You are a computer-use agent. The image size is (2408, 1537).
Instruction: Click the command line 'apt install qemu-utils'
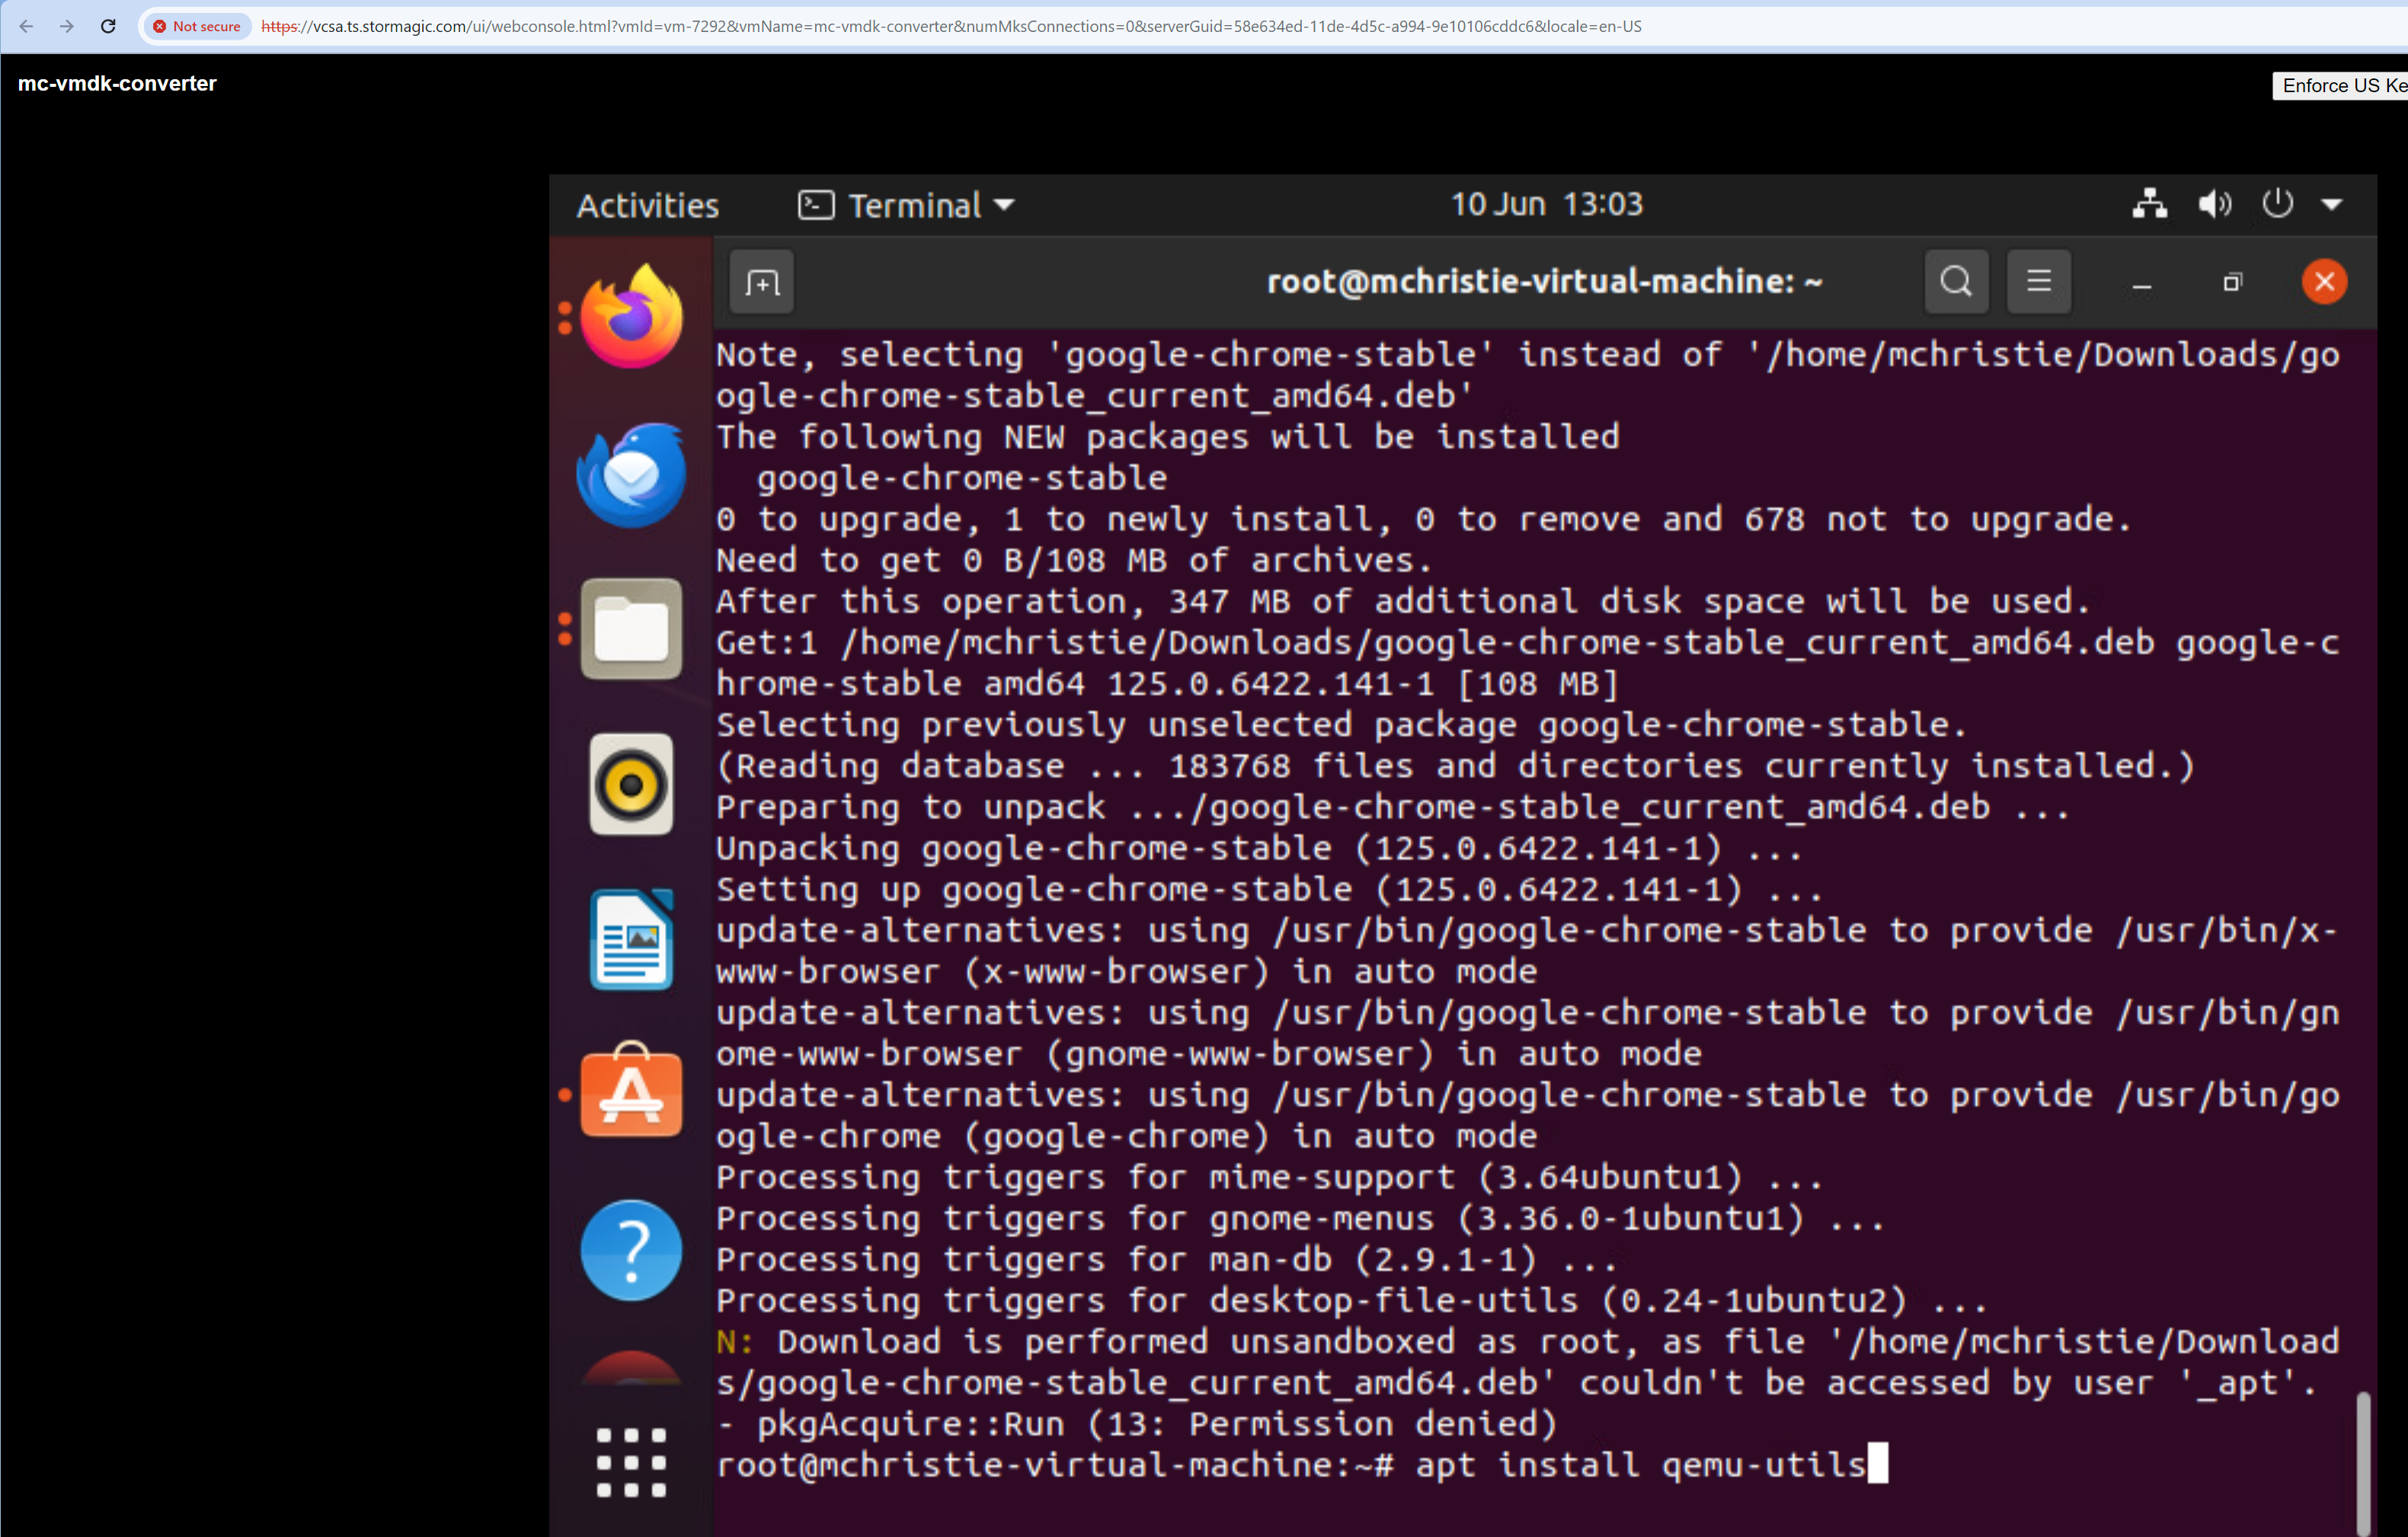(x=1640, y=1465)
